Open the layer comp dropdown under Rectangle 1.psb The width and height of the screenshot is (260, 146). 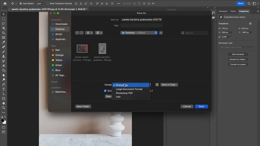pyautogui.click(x=237, y=47)
